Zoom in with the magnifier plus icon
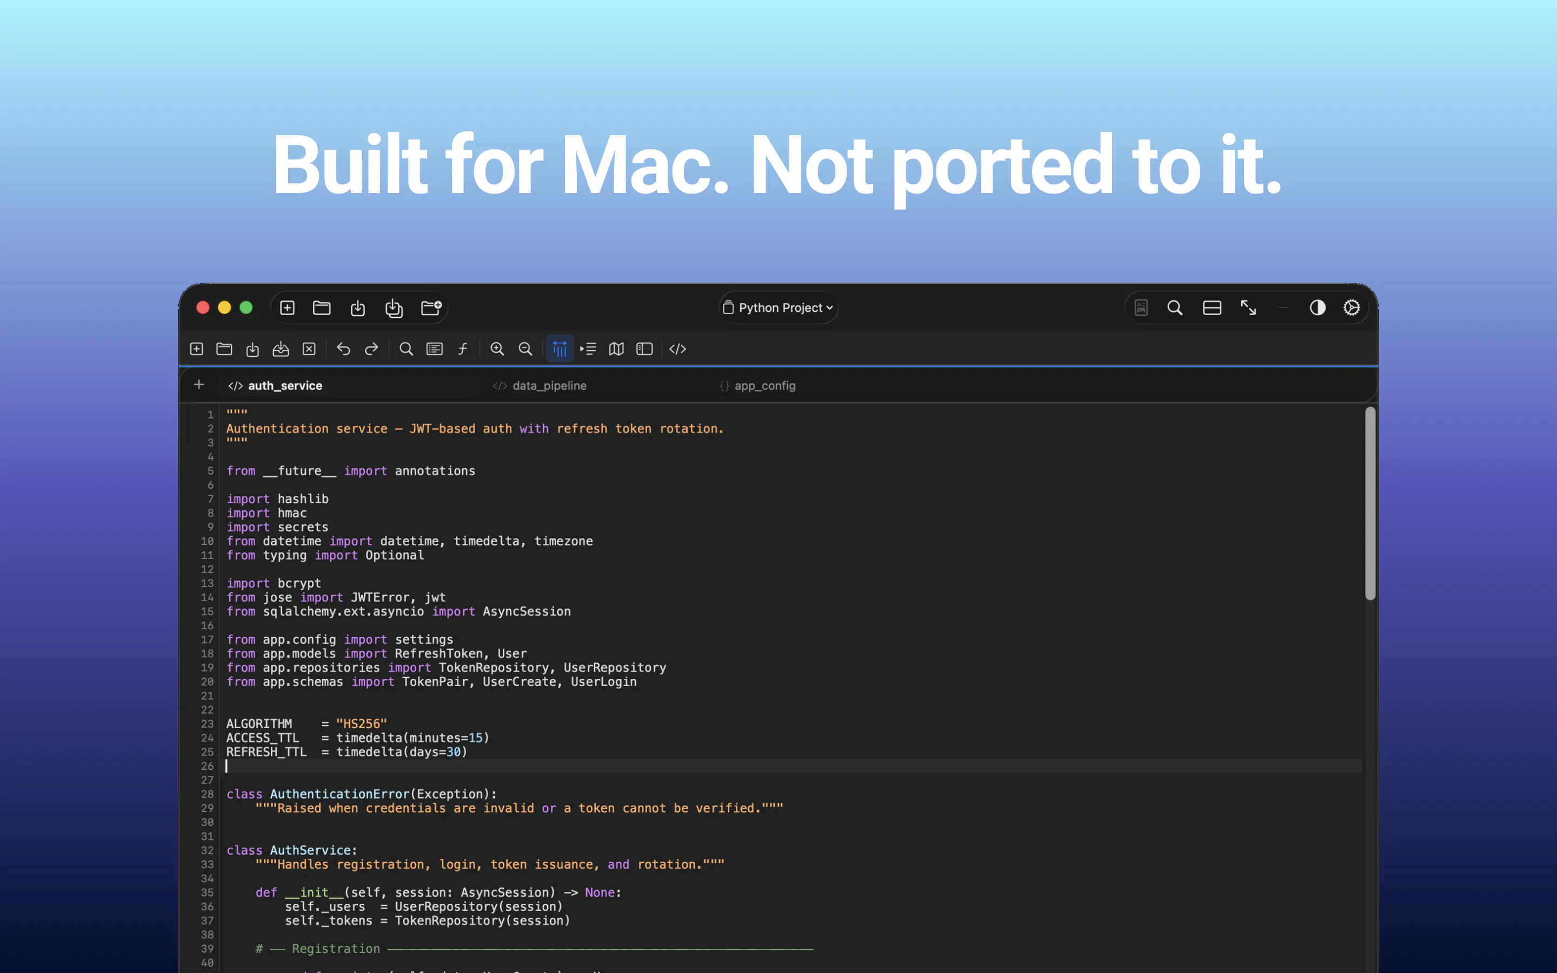 pyautogui.click(x=497, y=349)
